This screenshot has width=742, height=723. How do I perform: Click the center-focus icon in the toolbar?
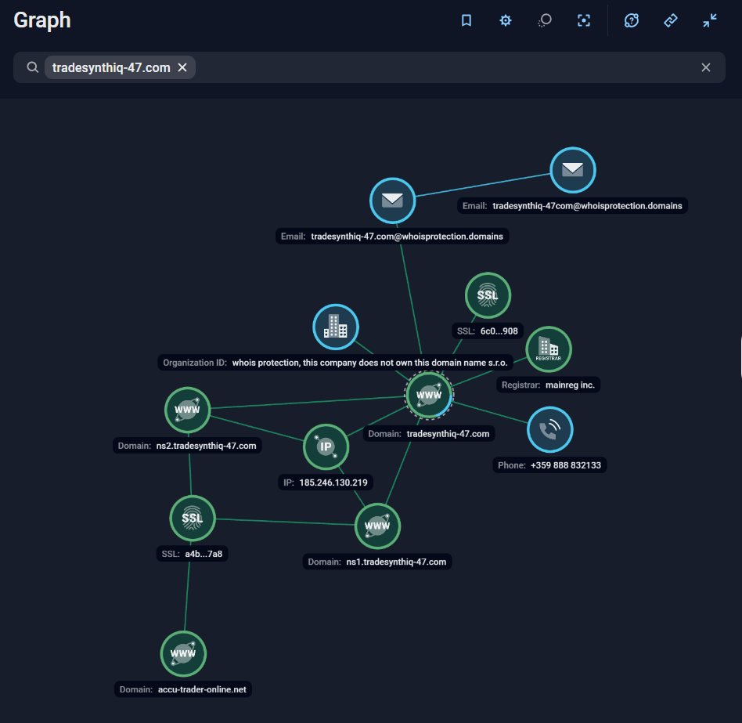click(x=584, y=20)
